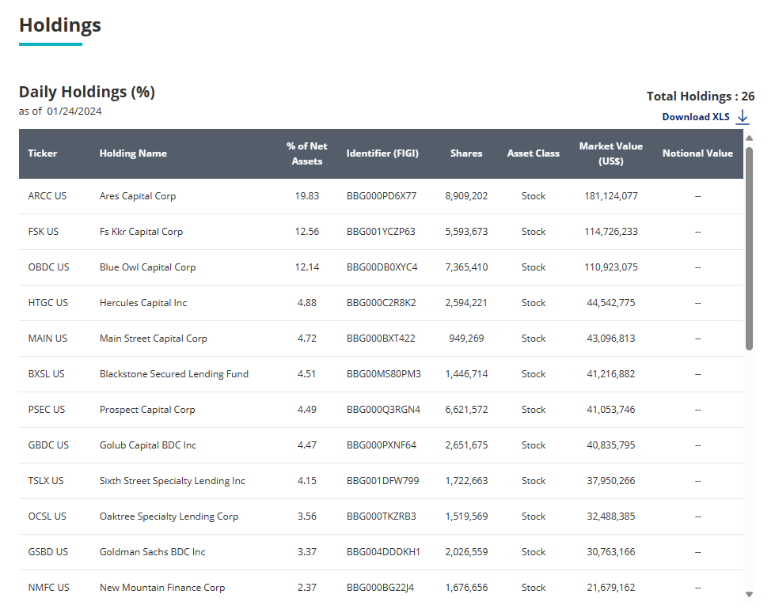Click the Notional Value column header
775x613 pixels.
tap(697, 153)
